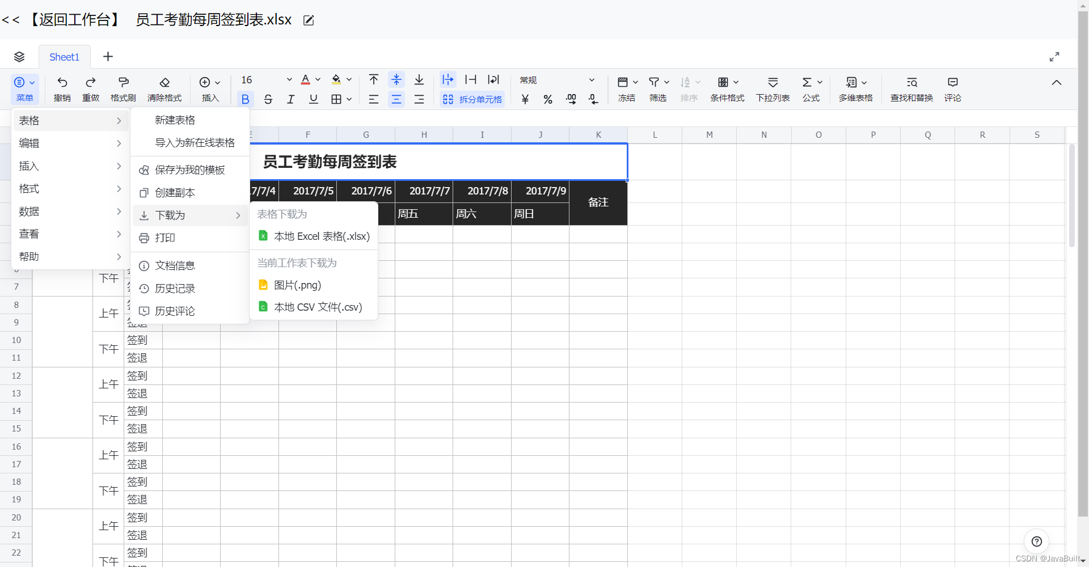This screenshot has width=1089, height=567.
Task: Click the Freeze (冻结) icon
Action: point(623,82)
